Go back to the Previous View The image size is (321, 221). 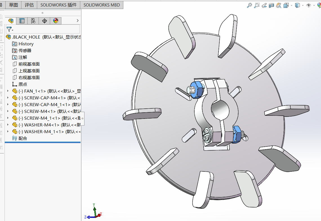pyautogui.click(x=264, y=5)
